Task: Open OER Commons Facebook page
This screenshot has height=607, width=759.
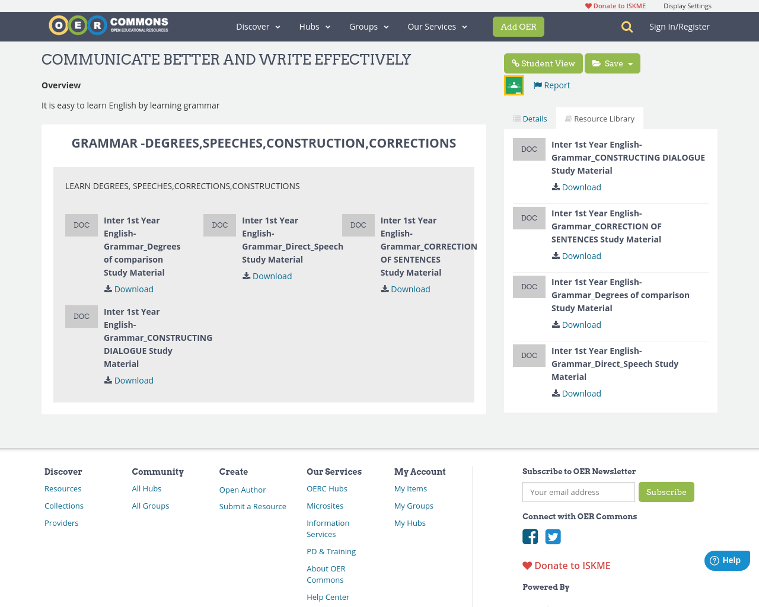Action: (530, 536)
